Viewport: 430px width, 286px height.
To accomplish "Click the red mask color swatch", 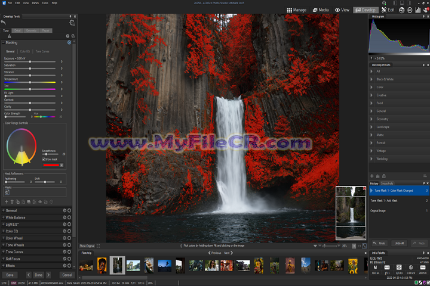I will tap(51, 165).
